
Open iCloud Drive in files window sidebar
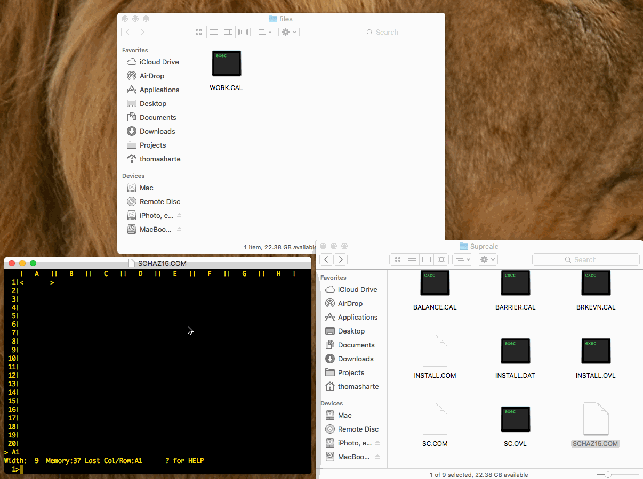pos(153,62)
